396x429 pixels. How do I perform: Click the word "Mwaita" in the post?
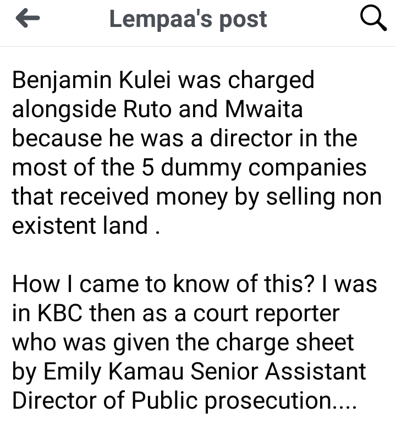pyautogui.click(x=264, y=109)
